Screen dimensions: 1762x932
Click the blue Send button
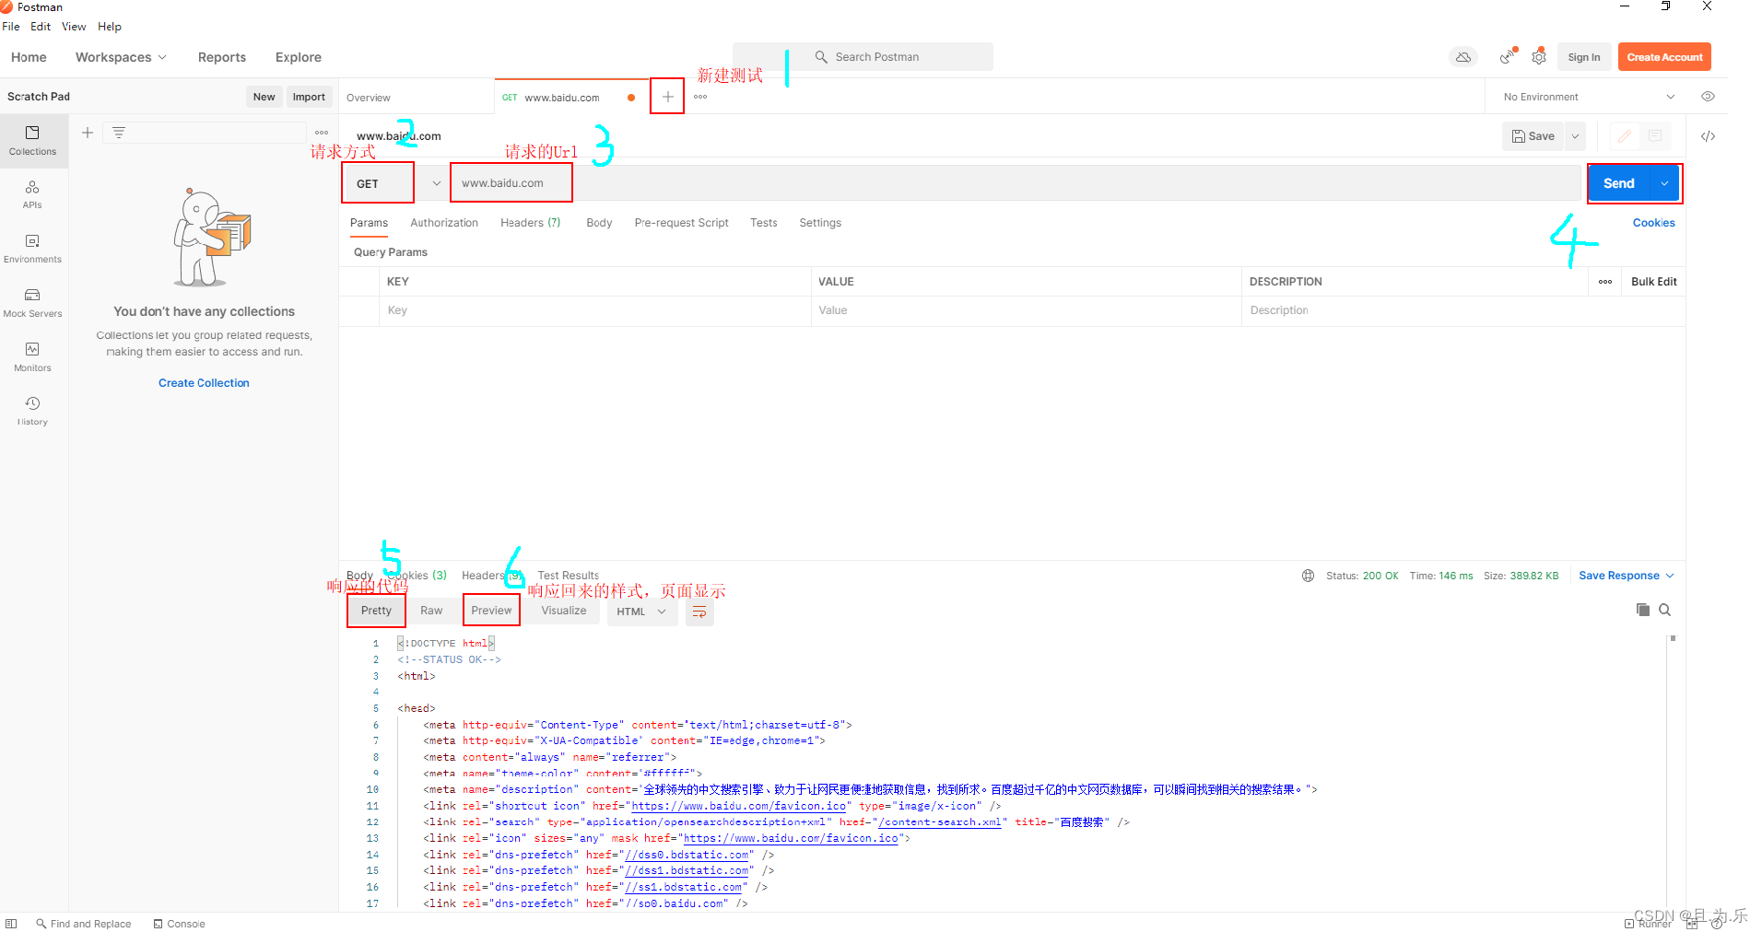click(1619, 183)
